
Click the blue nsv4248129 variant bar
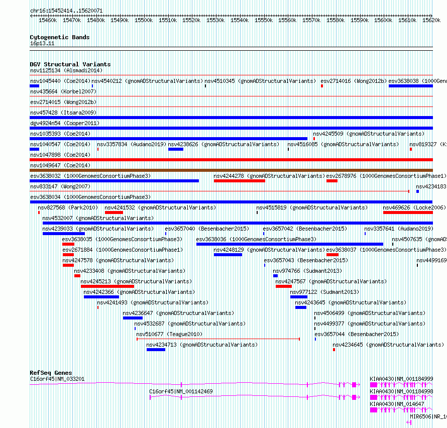[228, 255]
